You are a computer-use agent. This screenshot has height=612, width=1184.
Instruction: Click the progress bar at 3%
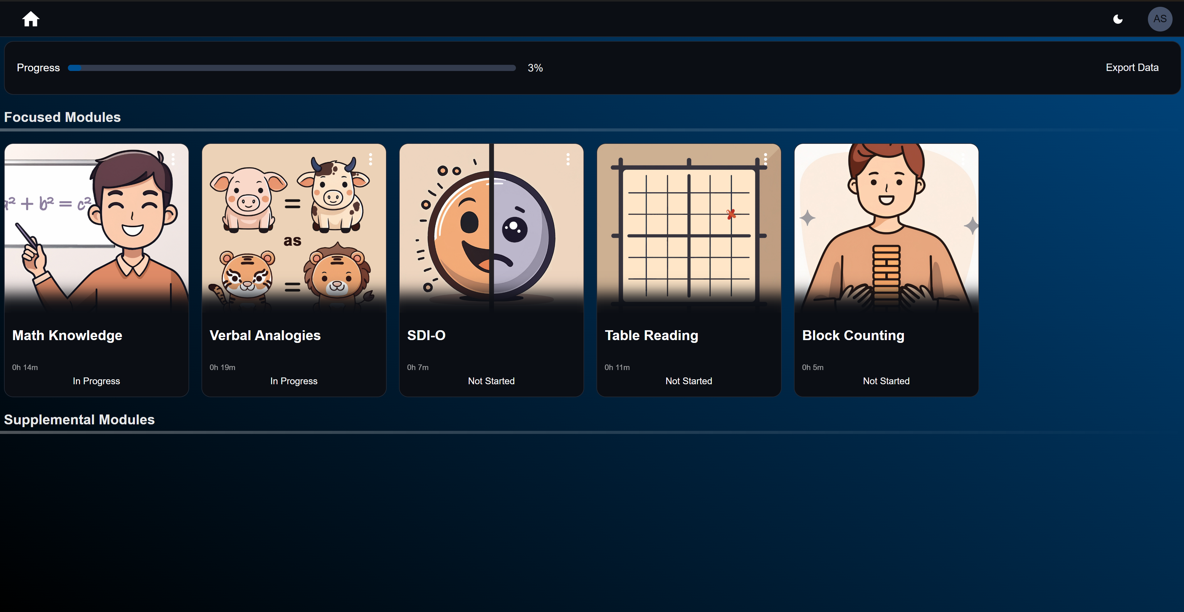(x=292, y=68)
